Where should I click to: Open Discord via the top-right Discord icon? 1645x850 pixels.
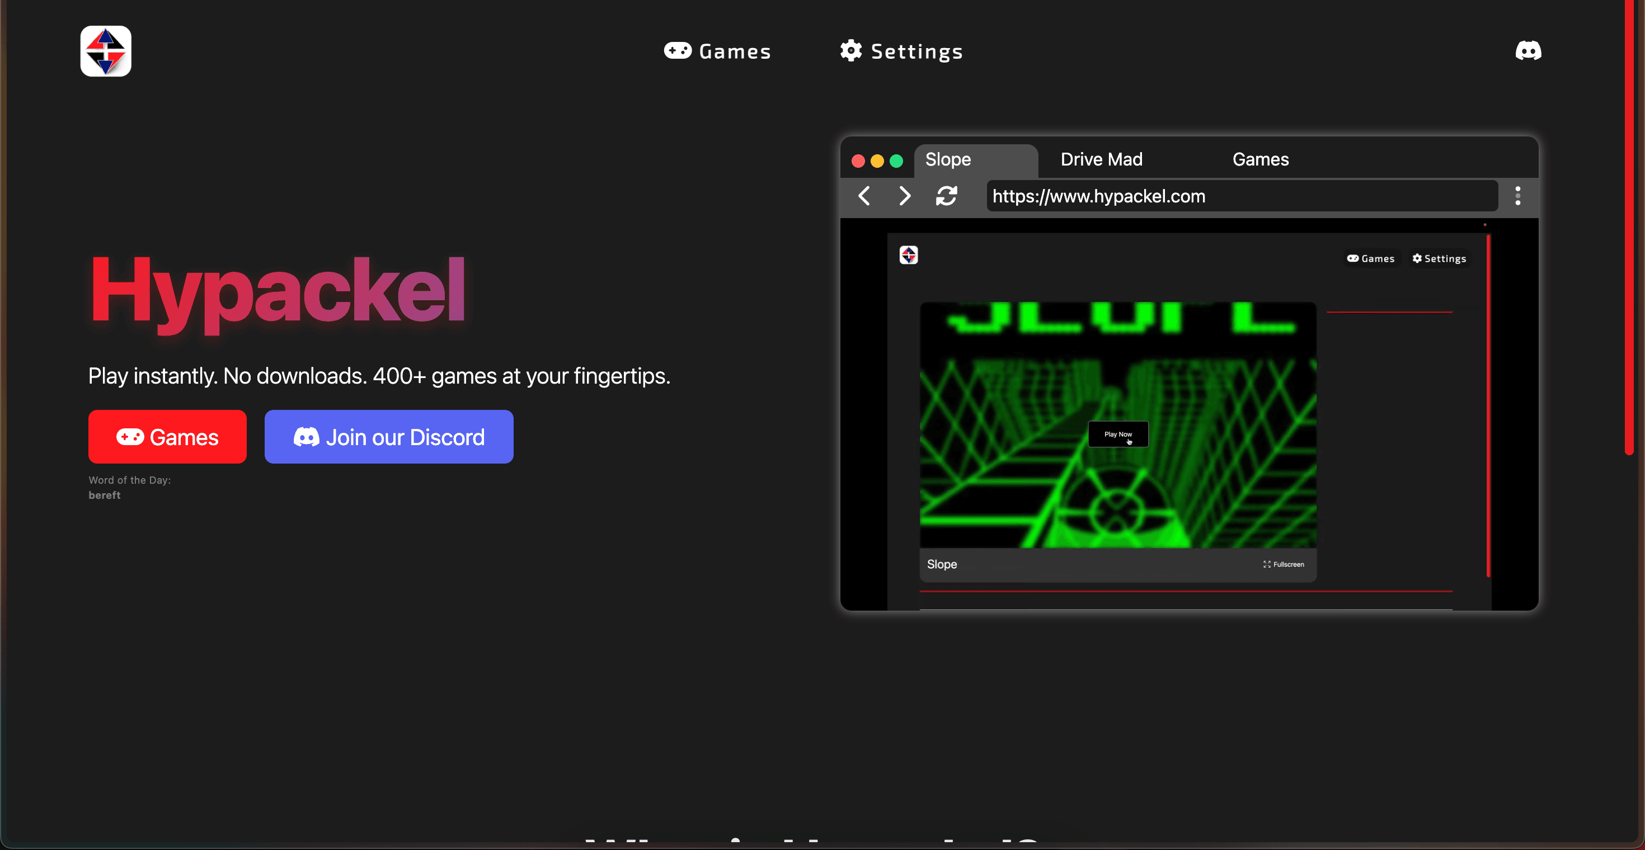click(1529, 50)
